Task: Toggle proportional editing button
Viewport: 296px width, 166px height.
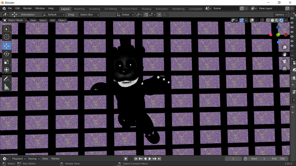Action: pyautogui.click(x=159, y=15)
